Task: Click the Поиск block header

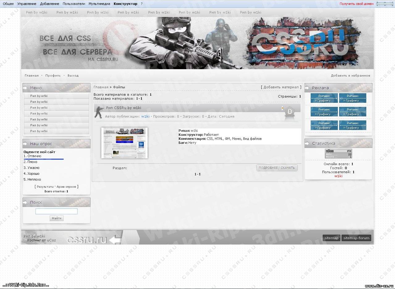Action: tap(57, 202)
